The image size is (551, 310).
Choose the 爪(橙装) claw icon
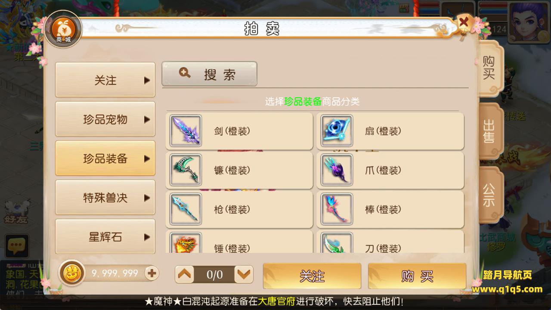(337, 170)
